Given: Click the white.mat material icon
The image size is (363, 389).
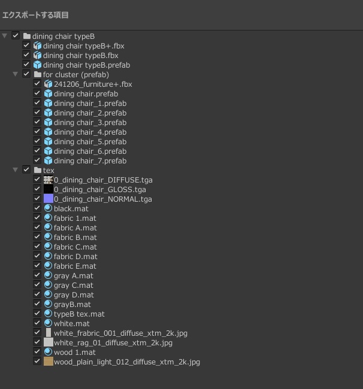Looking at the screenshot, I should point(48,323).
